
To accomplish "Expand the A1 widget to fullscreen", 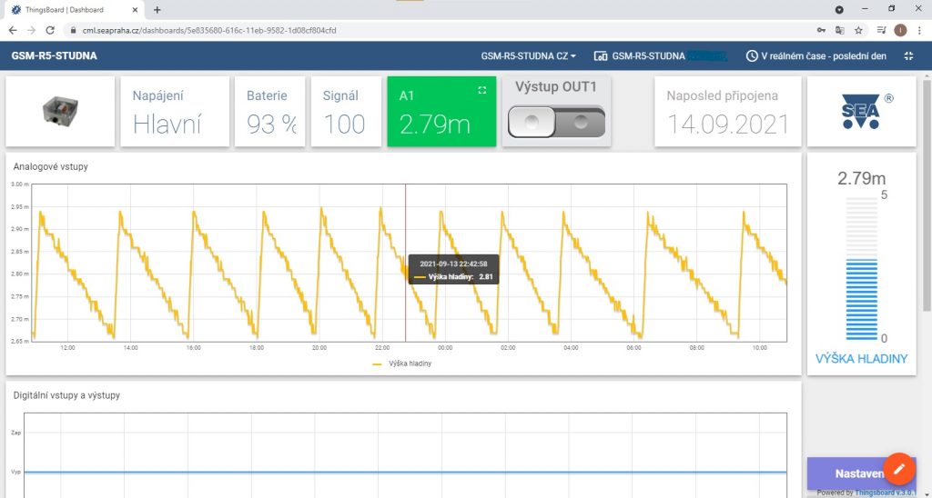I will coord(482,90).
